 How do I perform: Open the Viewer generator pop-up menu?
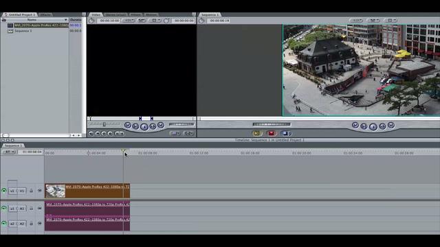coord(189,134)
